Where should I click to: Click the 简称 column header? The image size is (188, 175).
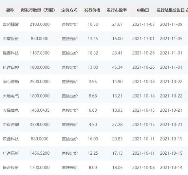click(10, 10)
